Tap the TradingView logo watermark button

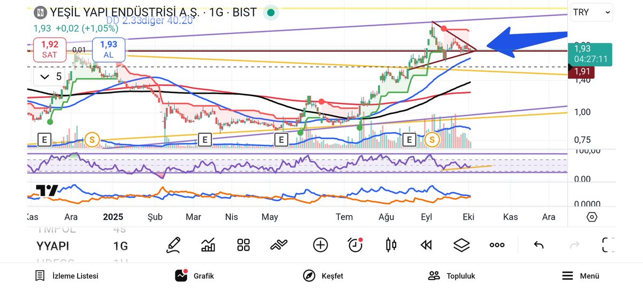click(46, 191)
